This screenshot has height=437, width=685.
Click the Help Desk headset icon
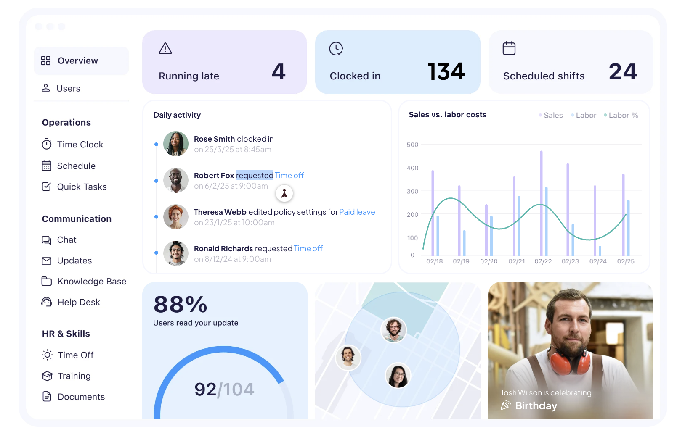click(x=47, y=302)
